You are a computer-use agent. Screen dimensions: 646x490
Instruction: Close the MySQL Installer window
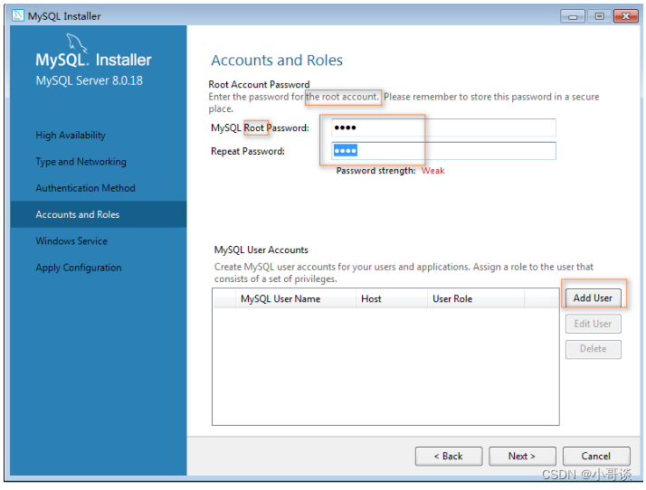coord(626,16)
